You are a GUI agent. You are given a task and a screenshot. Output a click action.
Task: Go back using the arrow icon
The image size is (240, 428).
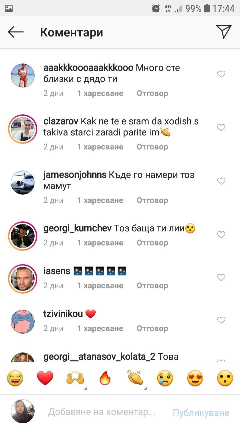click(16, 32)
